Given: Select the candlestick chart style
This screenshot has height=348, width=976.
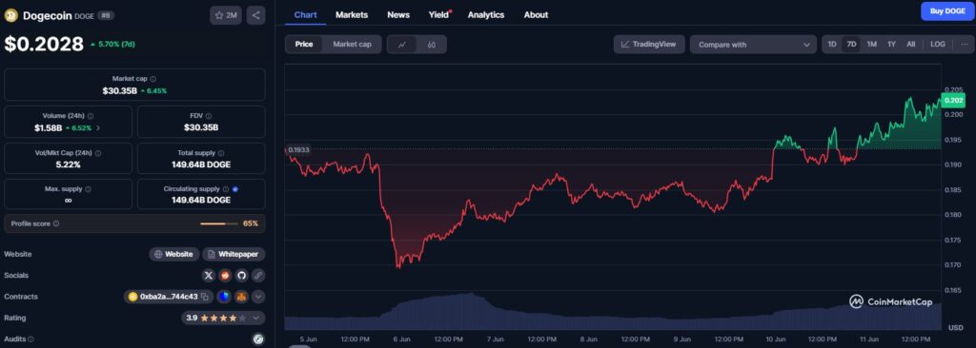Looking at the screenshot, I should 432,44.
